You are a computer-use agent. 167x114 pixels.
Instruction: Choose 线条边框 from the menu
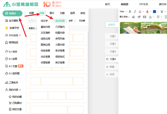pos(45,39)
